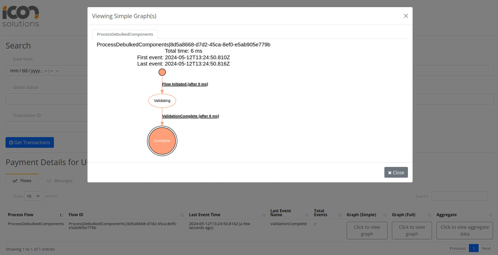This screenshot has width=498, height=255.
Task: Select the Complete state node
Action: coord(162,141)
